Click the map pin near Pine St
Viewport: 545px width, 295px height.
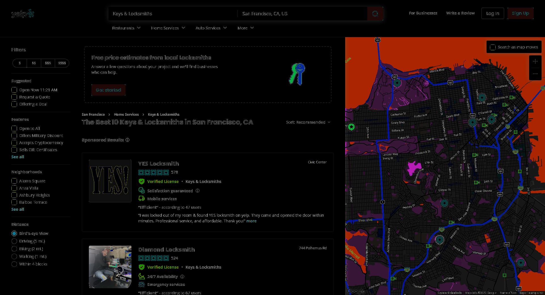(482, 98)
